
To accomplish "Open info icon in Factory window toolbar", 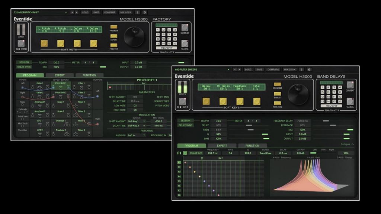I will click(137, 12).
